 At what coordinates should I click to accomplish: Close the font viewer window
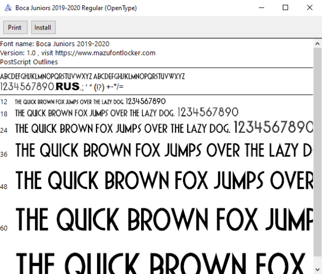(310, 8)
